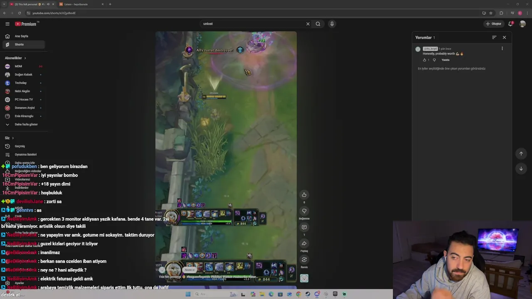Open Nebi Akgün channel

point(24,91)
